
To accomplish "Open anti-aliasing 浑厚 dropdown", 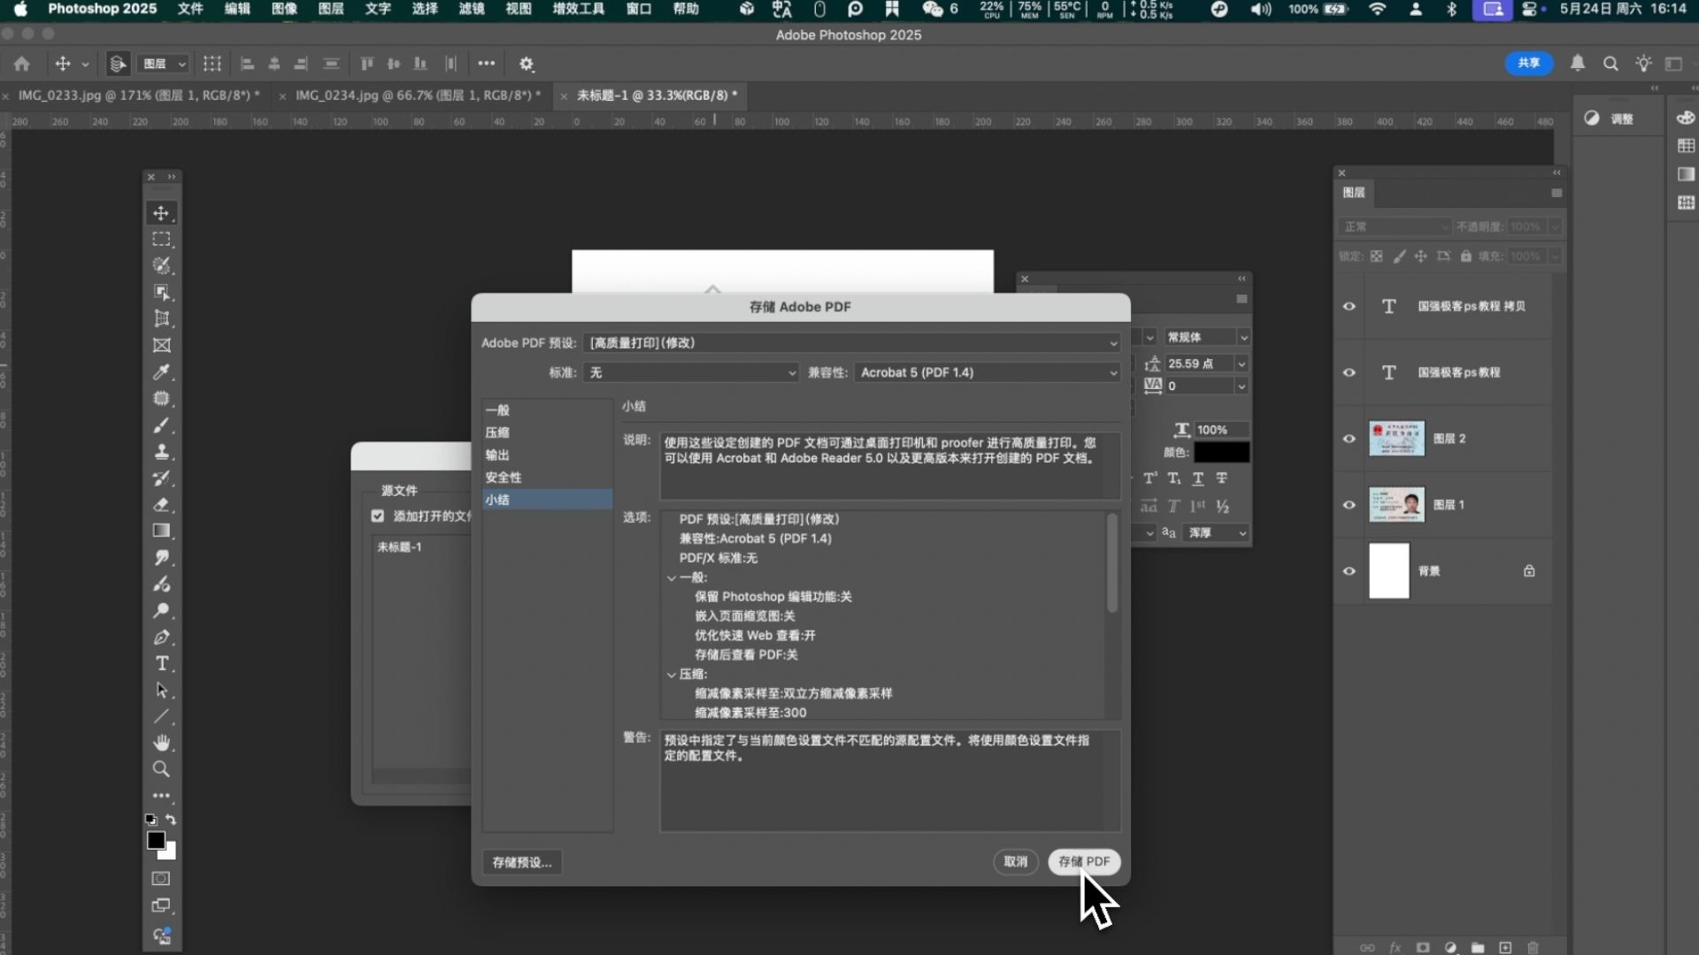I will [x=1216, y=533].
